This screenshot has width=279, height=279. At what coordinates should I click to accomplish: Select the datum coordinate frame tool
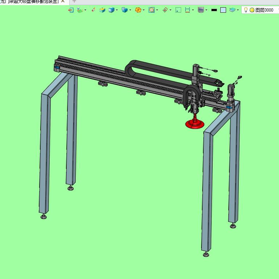(x=80, y=10)
